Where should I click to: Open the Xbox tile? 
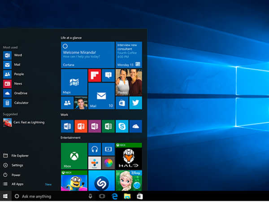74,156
